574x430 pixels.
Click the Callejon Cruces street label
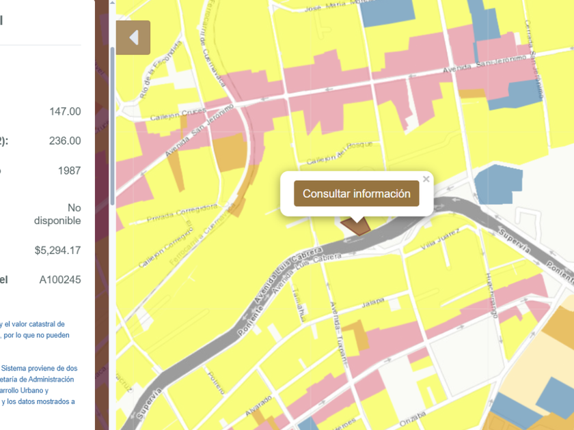click(178, 115)
